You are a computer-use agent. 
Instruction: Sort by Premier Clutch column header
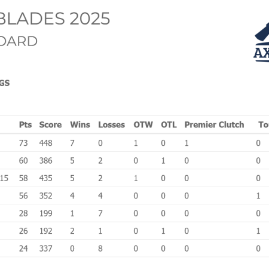[x=214, y=125]
